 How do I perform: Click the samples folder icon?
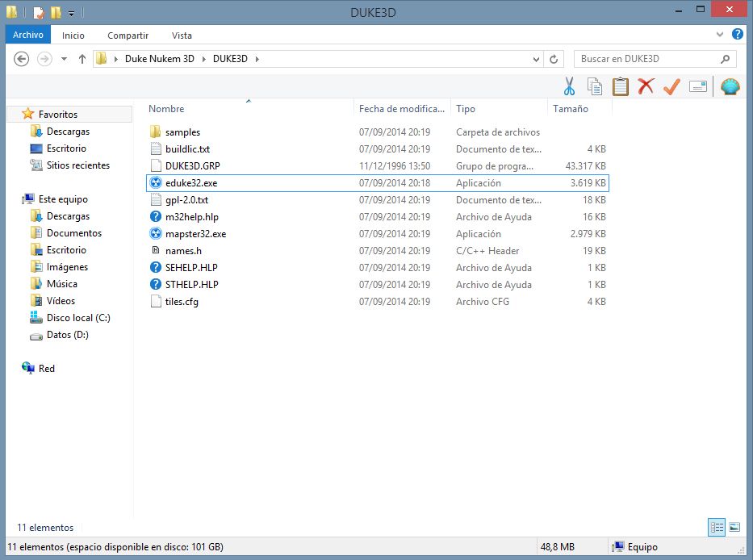(x=155, y=132)
